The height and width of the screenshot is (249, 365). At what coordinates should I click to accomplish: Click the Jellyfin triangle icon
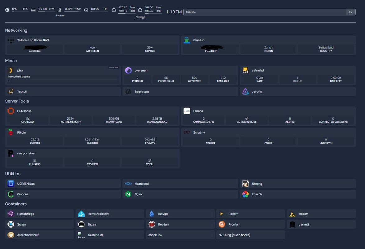(245, 92)
